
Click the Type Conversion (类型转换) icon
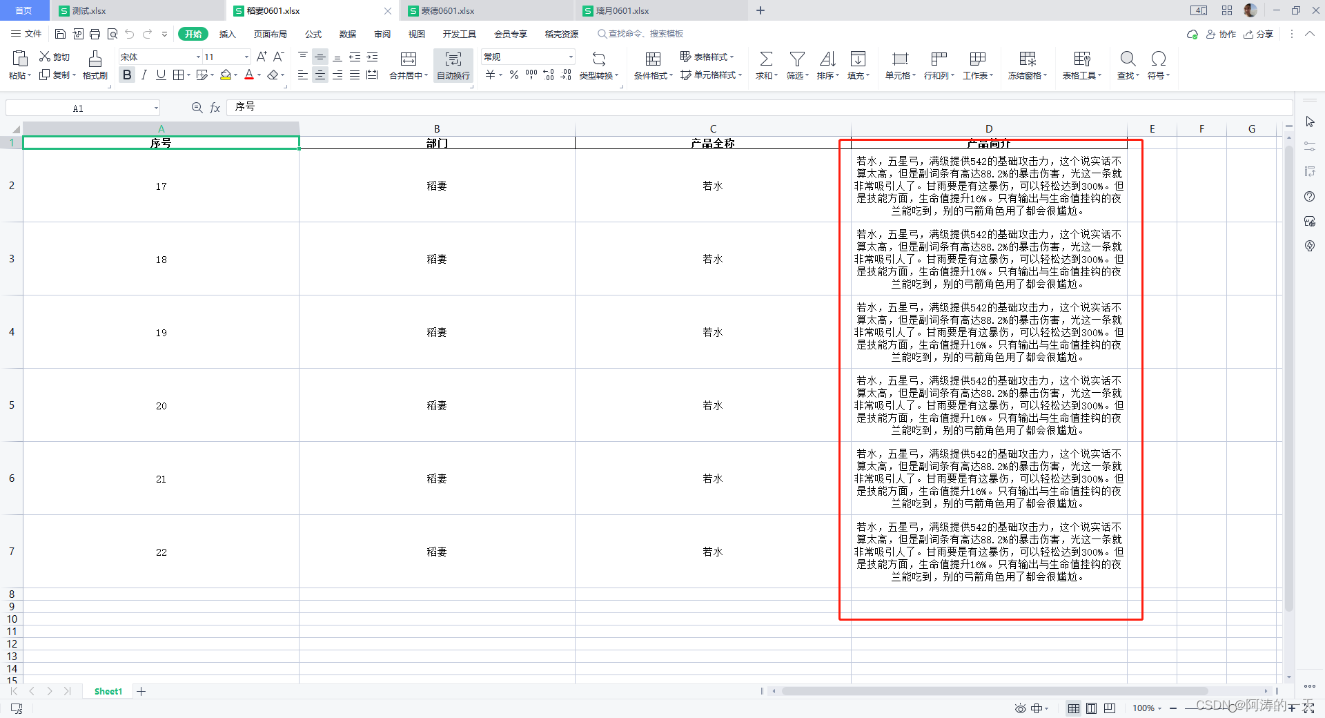(x=599, y=59)
